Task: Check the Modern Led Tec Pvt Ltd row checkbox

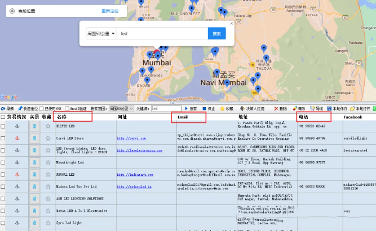Action: coord(3,186)
